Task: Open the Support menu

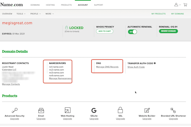Action: [x=98, y=5]
